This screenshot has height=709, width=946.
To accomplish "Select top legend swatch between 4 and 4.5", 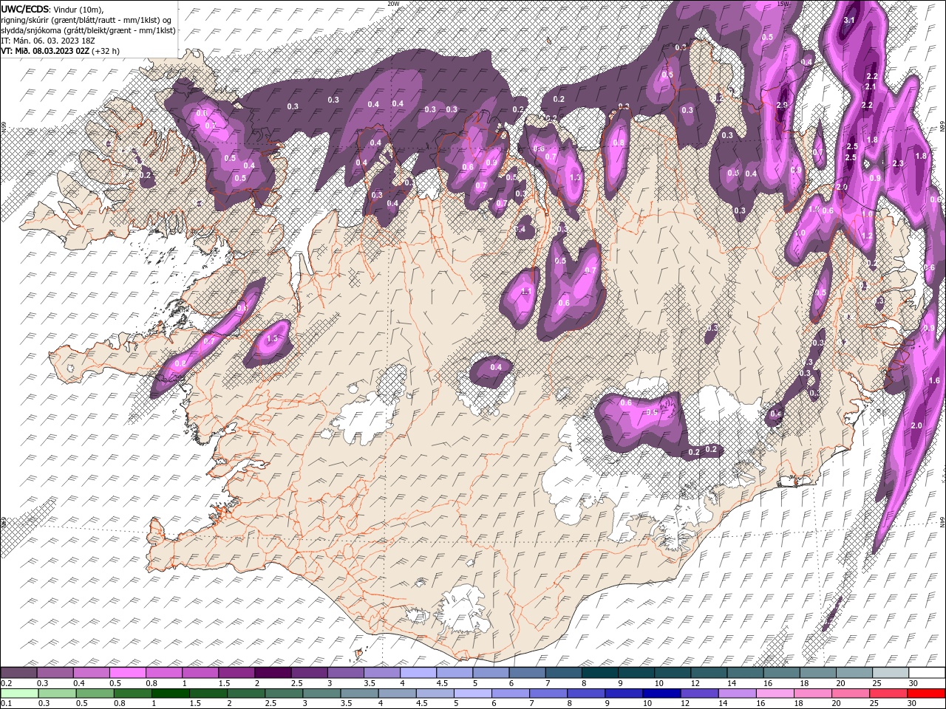I will coord(418,673).
